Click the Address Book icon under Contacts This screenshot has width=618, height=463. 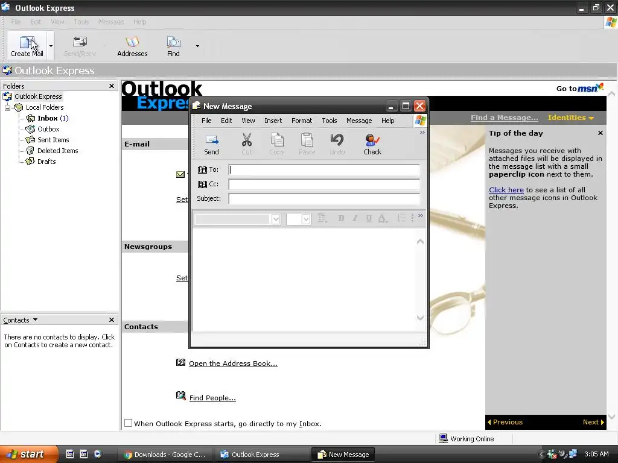coord(180,362)
